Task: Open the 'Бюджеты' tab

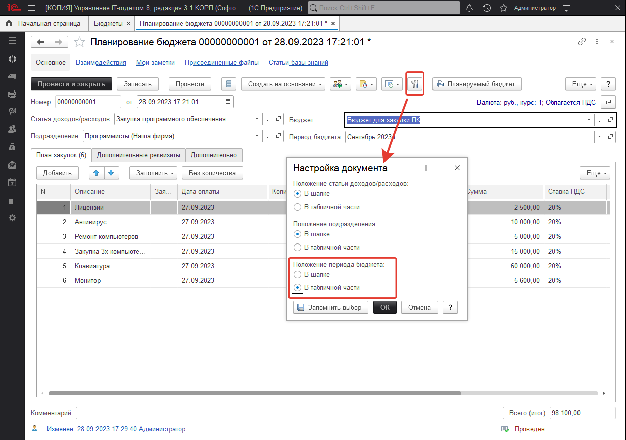Action: tap(108, 23)
